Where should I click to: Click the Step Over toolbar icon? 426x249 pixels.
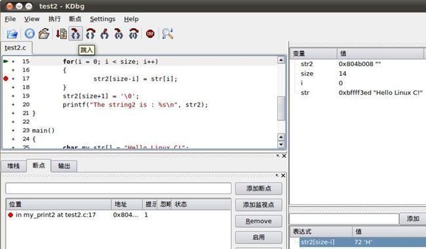90,33
